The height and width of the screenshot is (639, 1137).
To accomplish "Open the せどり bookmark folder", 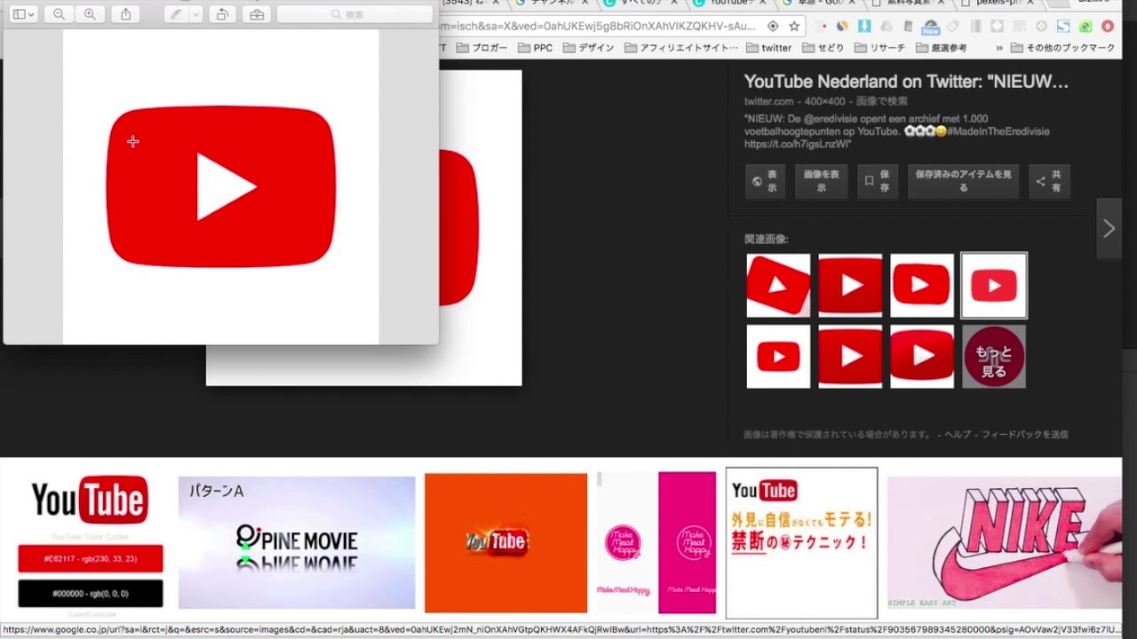I will pyautogui.click(x=823, y=48).
